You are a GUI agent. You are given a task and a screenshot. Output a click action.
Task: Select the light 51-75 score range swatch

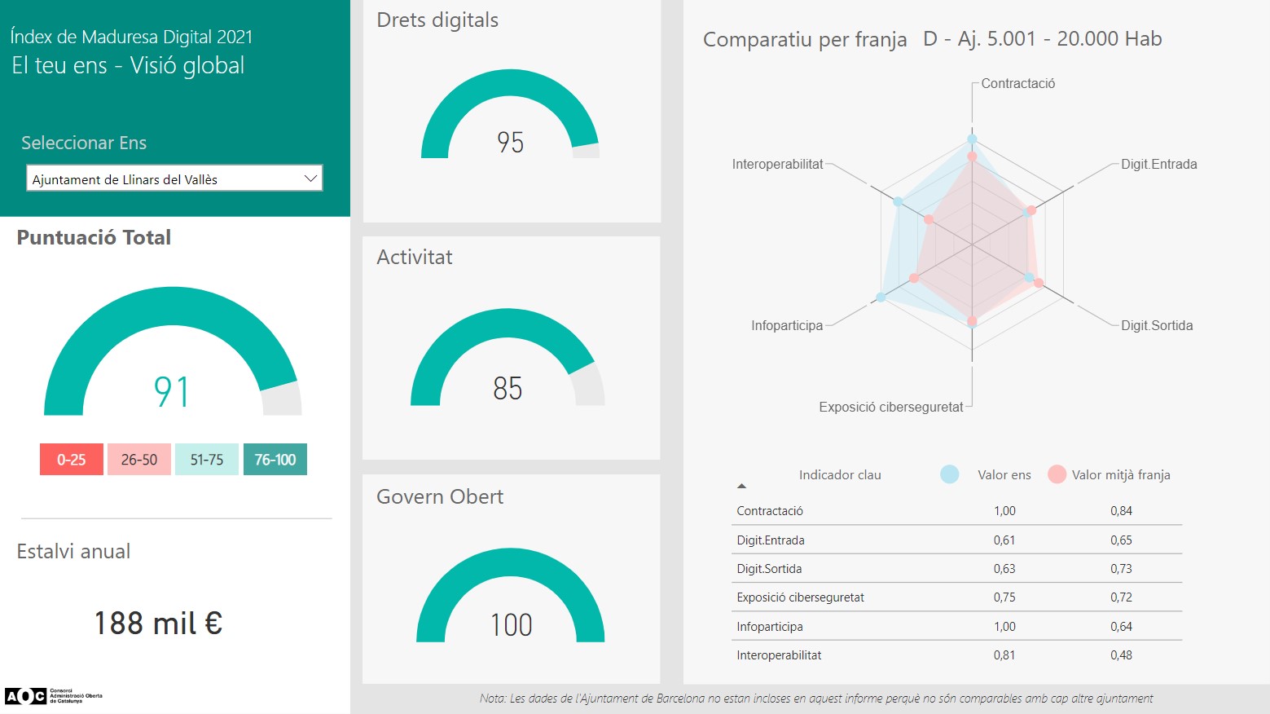click(x=207, y=460)
